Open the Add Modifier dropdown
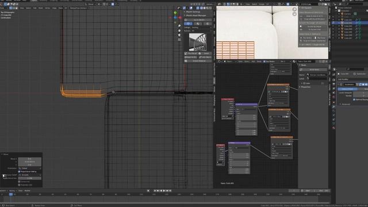Viewport: 368px width, 207px height. pos(352,79)
